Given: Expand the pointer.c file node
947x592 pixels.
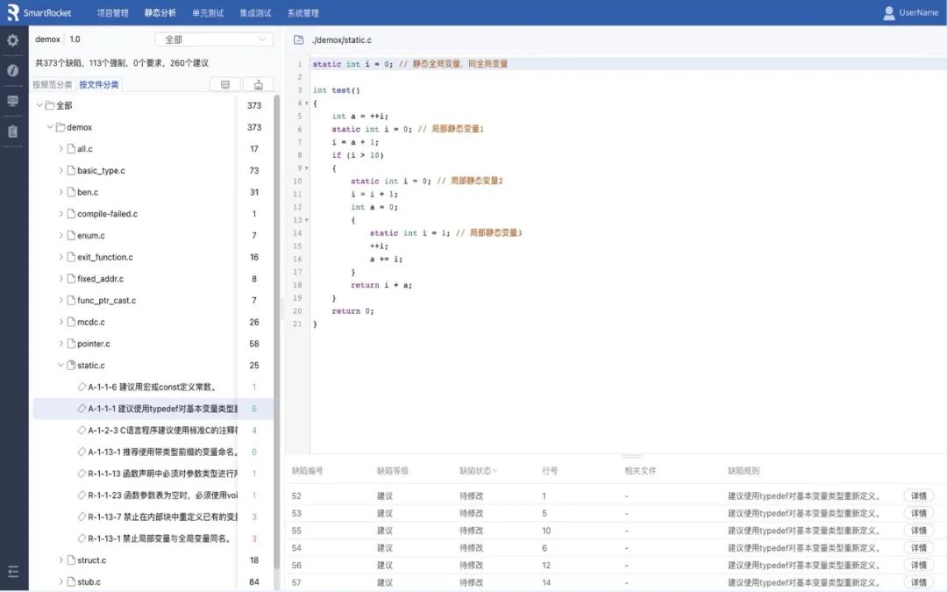Looking at the screenshot, I should pyautogui.click(x=61, y=344).
